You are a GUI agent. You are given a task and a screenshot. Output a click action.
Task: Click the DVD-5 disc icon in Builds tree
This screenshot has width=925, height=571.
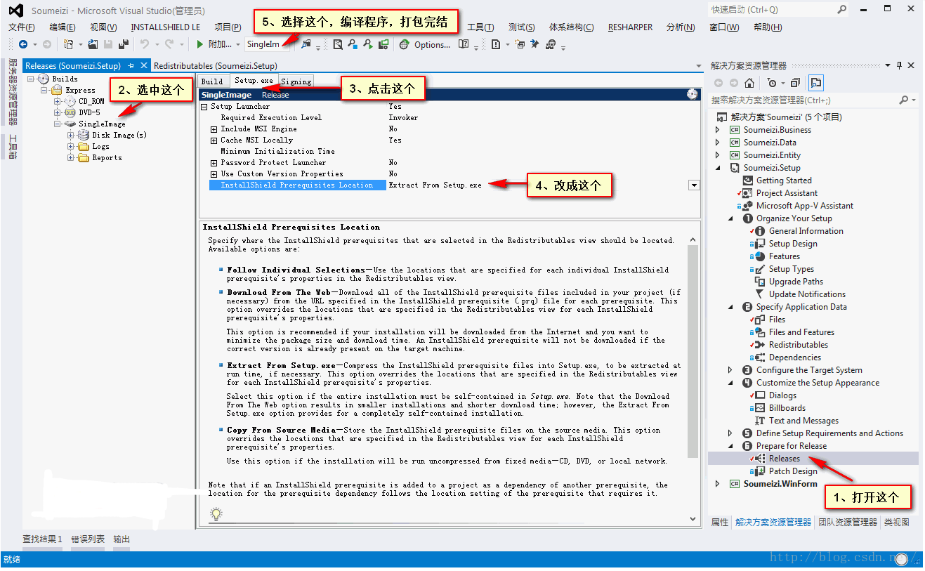(x=70, y=112)
